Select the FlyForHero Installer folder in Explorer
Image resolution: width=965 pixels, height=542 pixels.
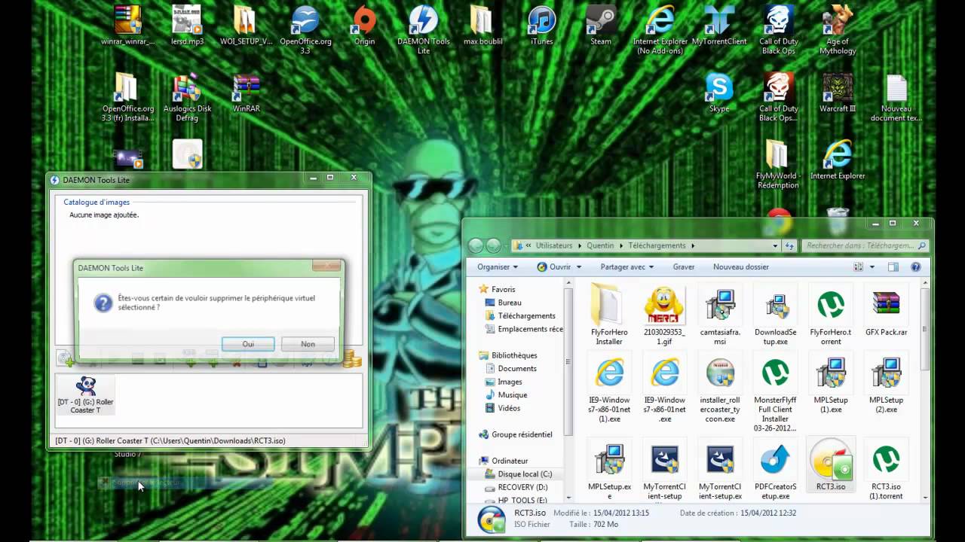tap(609, 315)
